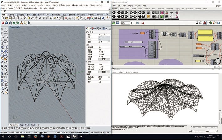This screenshot has height=140, width=222.
Task: Toggle the 中心点 osnap checkbox
Action: [28, 128]
